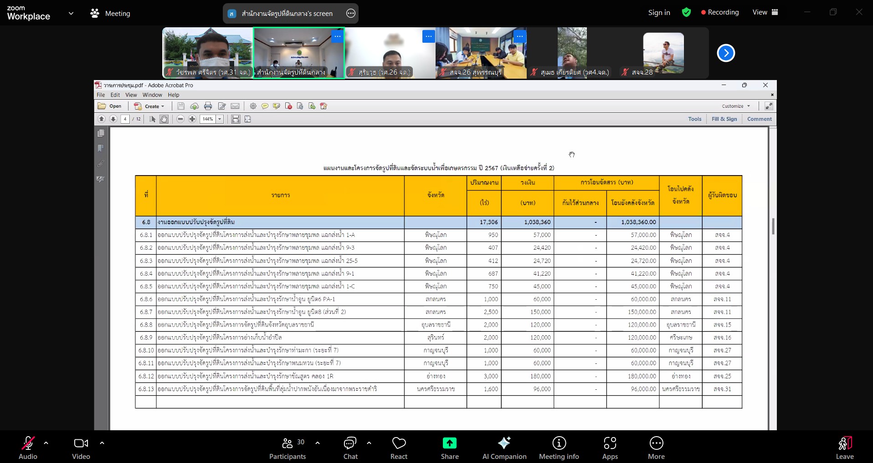Viewport: 873px width, 463px height.
Task: Click the scrolling mode fit width icon
Action: [x=236, y=119]
